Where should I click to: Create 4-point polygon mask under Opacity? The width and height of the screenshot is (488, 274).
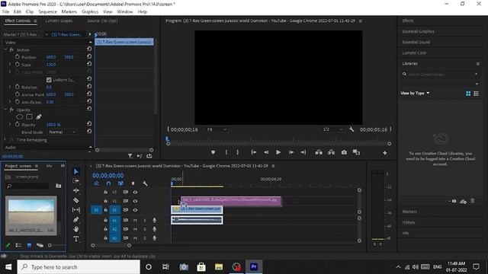point(29,116)
